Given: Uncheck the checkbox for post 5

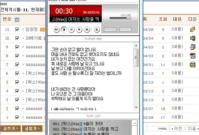Looking at the screenshot, I should pos(17,82).
